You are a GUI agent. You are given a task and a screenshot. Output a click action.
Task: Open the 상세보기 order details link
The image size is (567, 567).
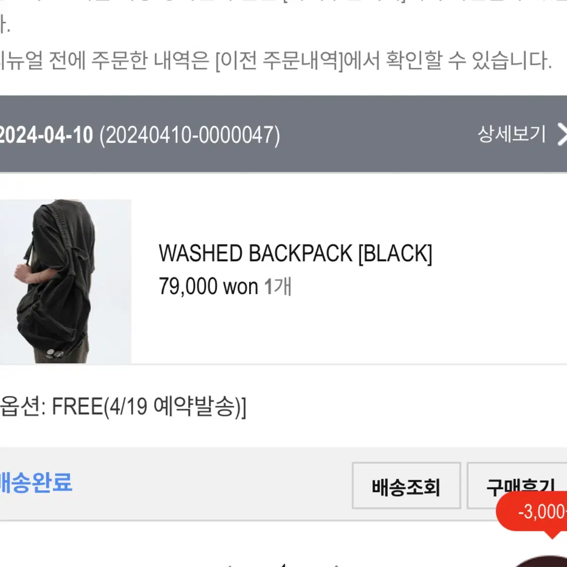pos(512,134)
